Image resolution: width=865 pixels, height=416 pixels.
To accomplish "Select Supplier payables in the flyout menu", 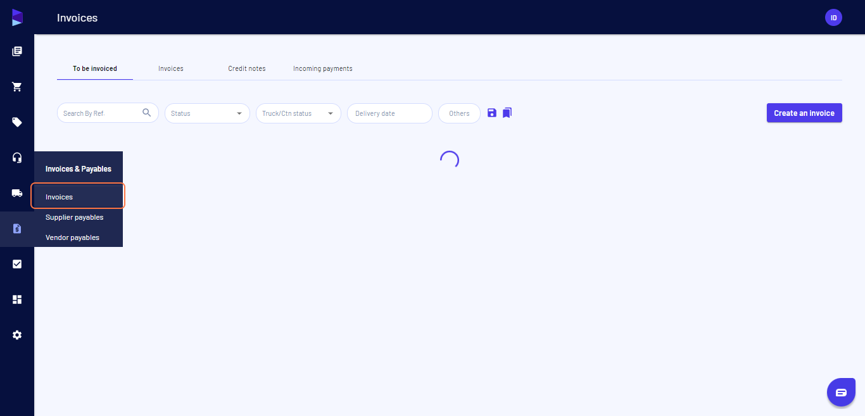I will pyautogui.click(x=78, y=217).
